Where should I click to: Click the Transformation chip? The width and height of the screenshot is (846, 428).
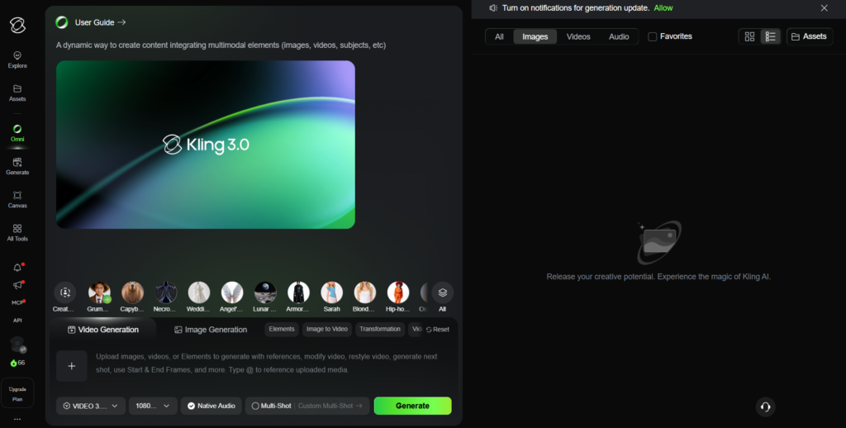[x=380, y=329]
